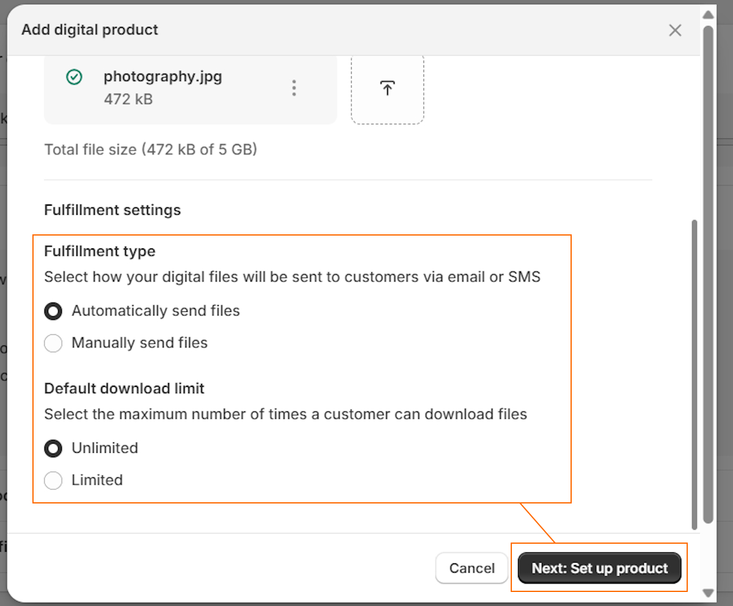Click the photography.jpg filename
Image resolution: width=733 pixels, height=606 pixels.
pos(162,77)
